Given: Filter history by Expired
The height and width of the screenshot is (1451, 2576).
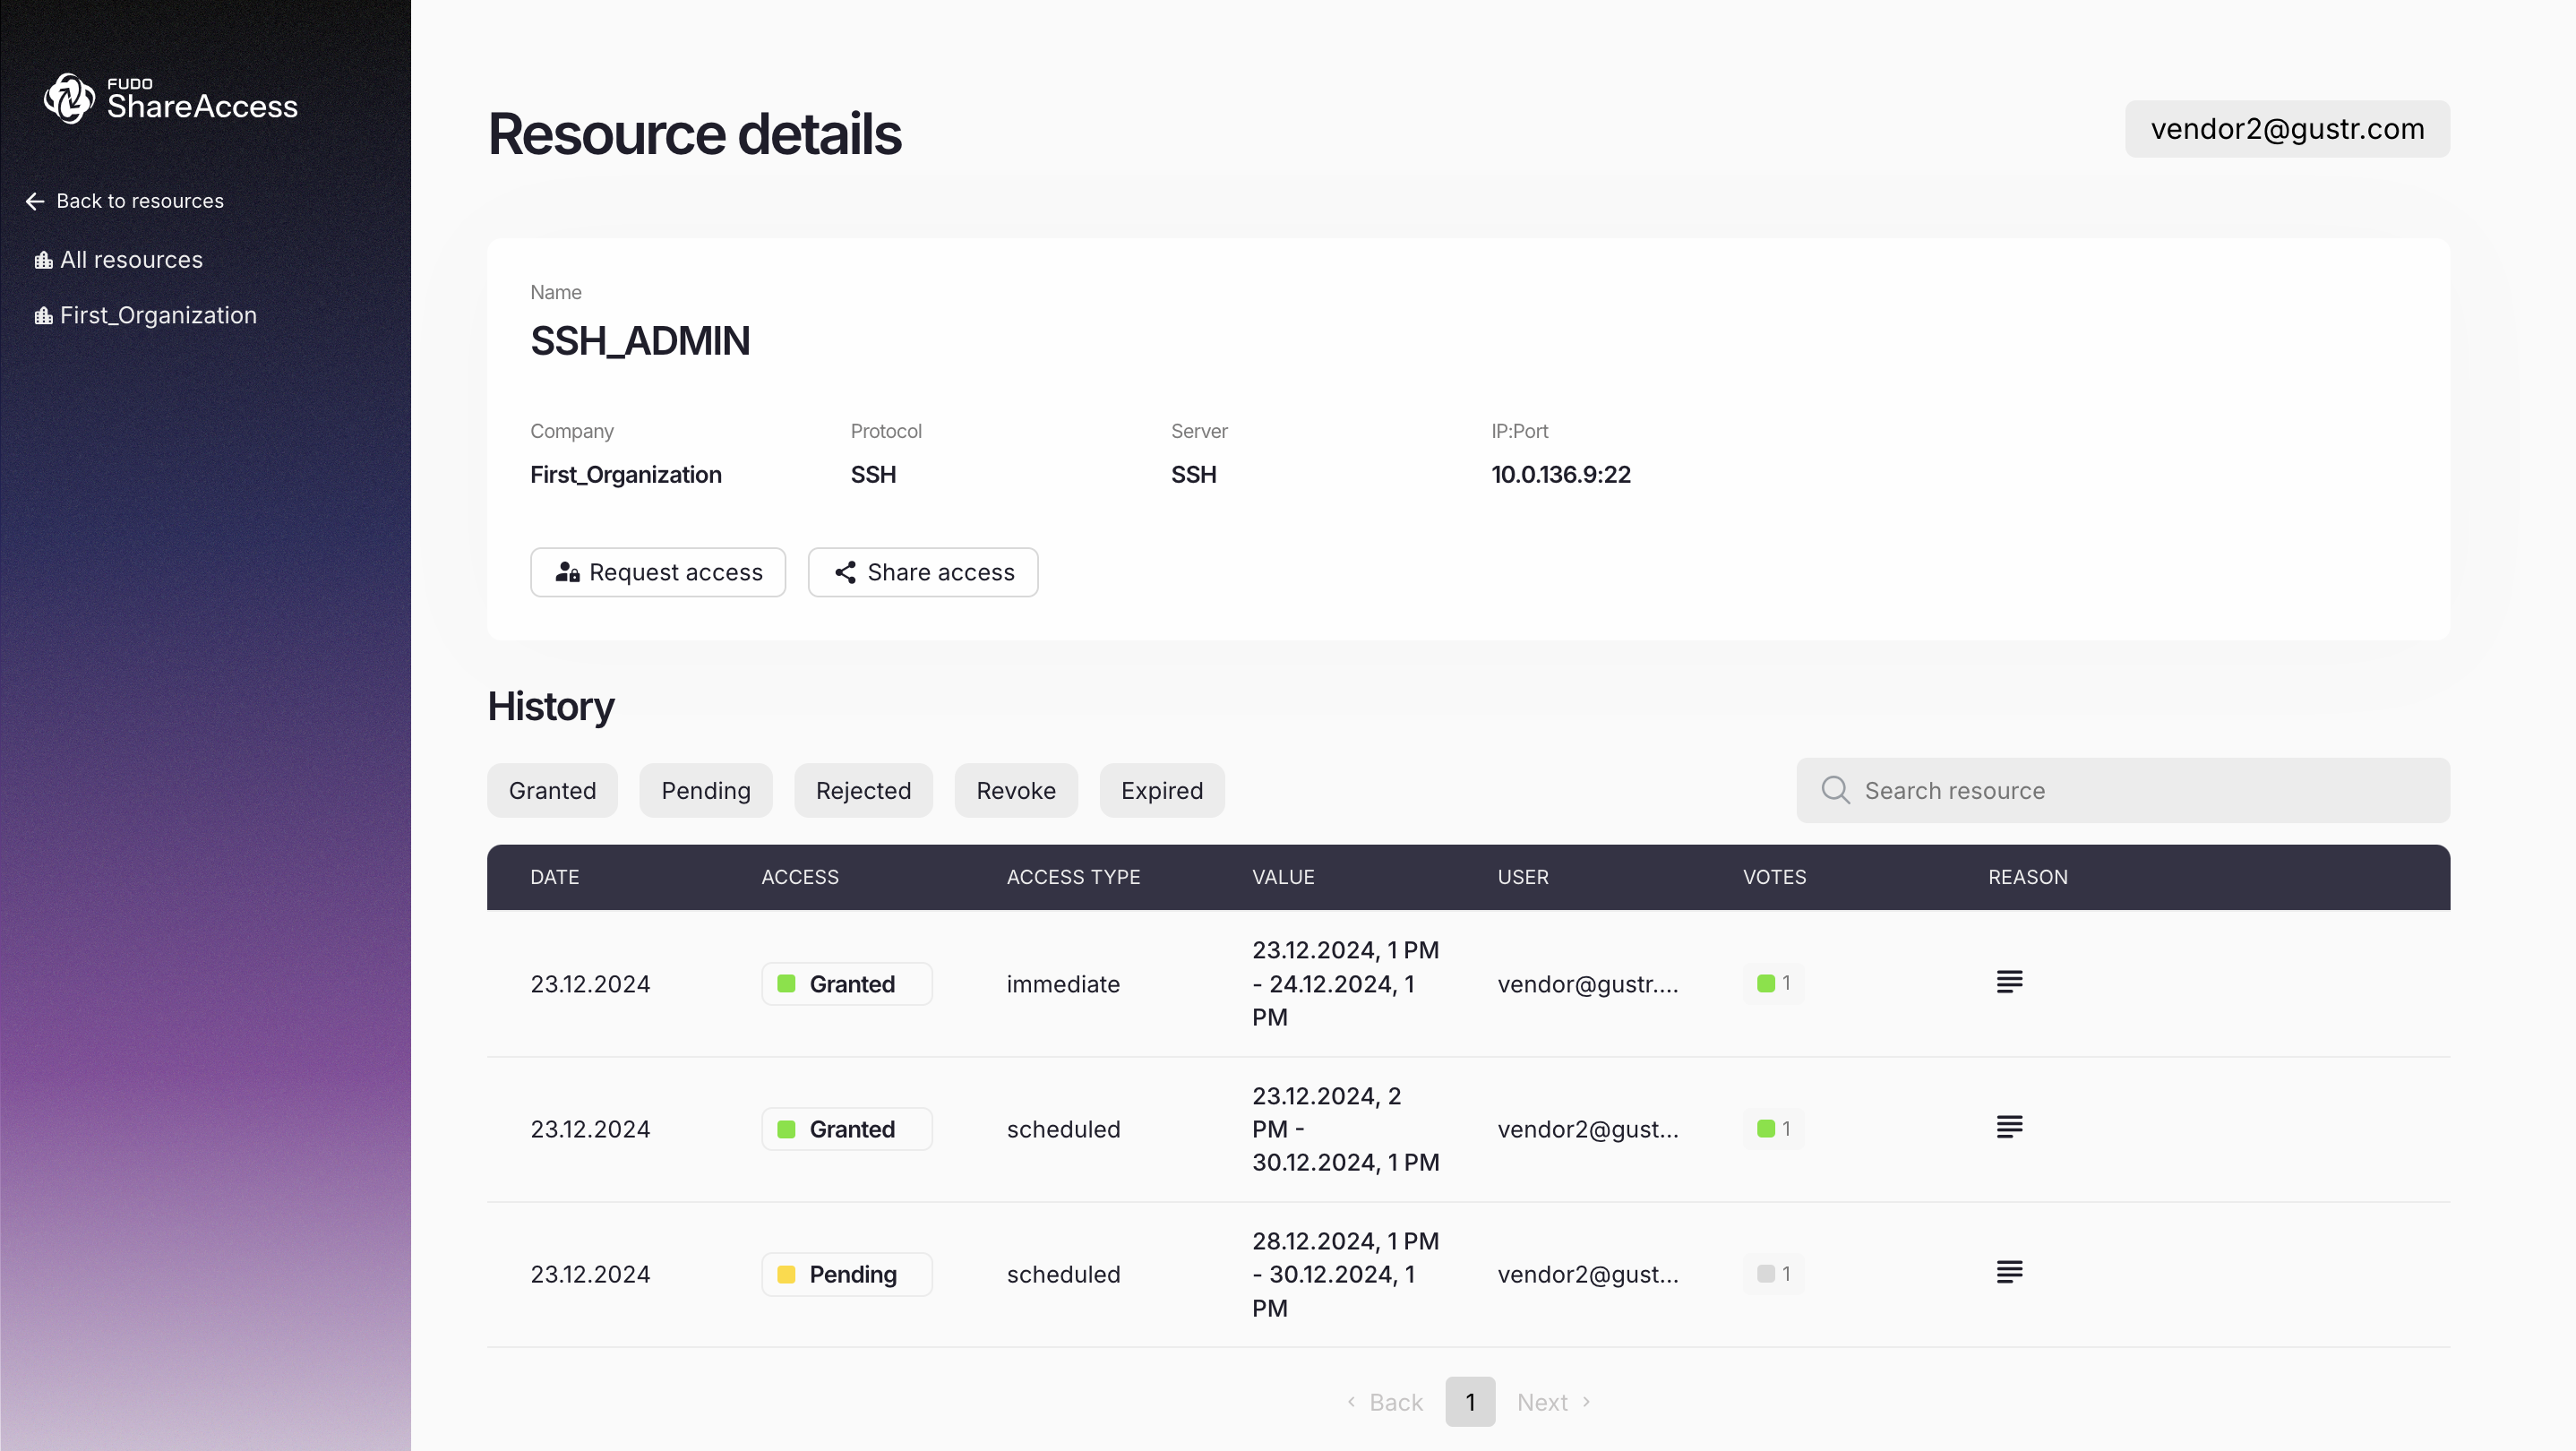Looking at the screenshot, I should tap(1162, 790).
